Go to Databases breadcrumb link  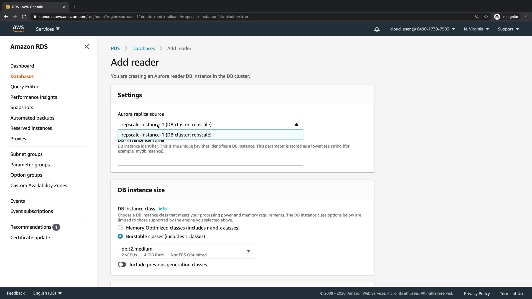tap(143, 48)
